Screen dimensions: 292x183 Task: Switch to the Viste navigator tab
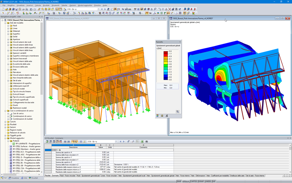(24, 178)
